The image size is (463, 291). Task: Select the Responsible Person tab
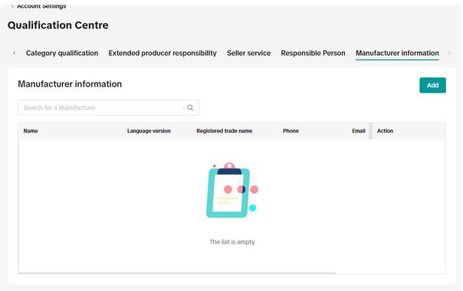313,53
